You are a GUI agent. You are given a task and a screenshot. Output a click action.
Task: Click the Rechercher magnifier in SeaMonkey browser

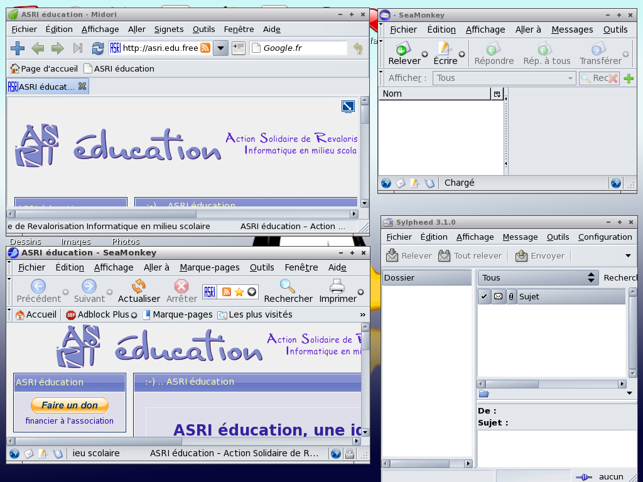point(287,286)
